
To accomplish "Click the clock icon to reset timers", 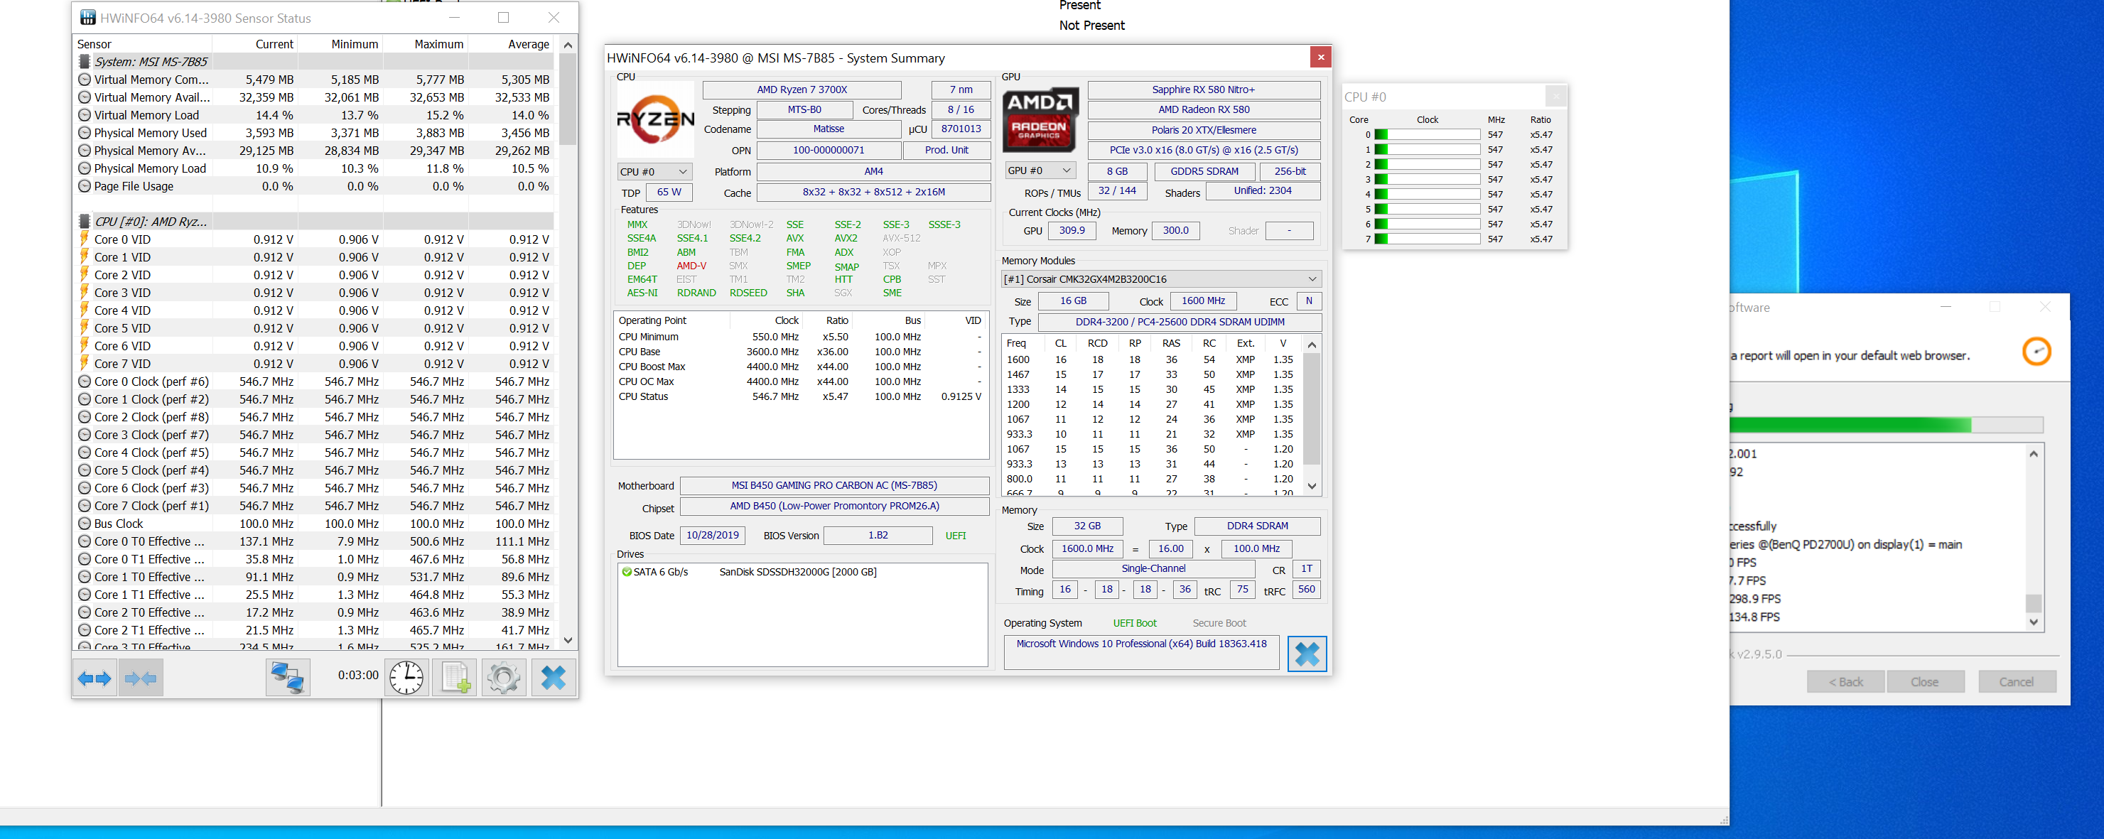I will [x=406, y=677].
